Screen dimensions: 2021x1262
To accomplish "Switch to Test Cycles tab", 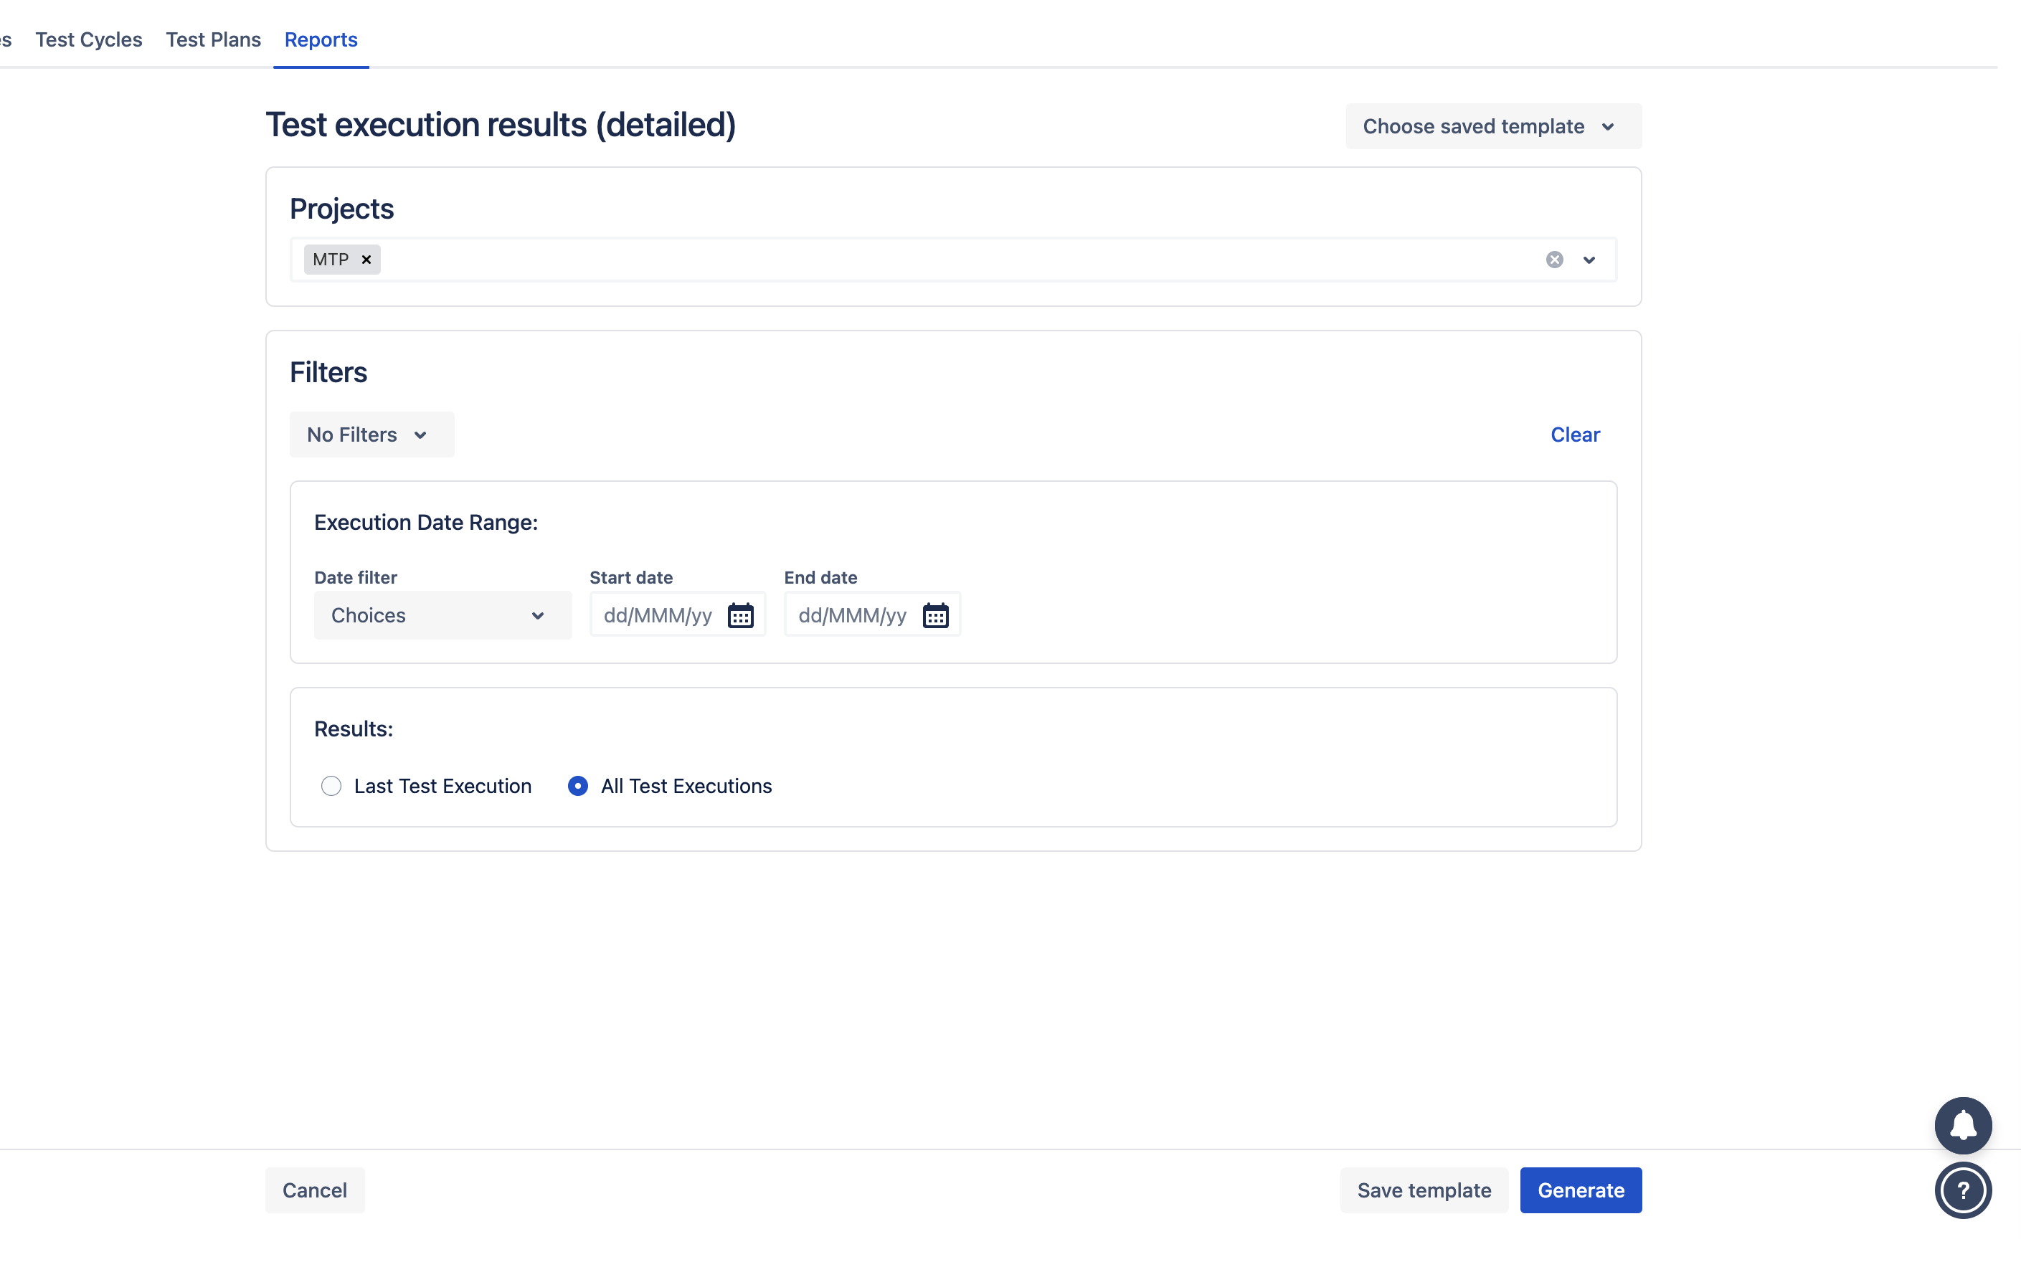I will coord(88,39).
